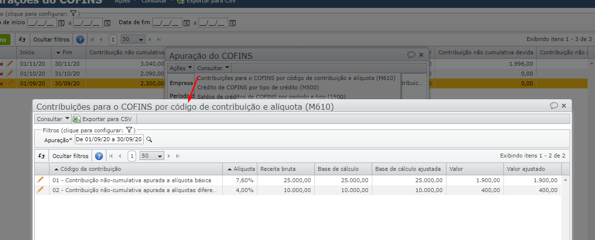
Task: Click the 7,60% alíquota cell
Action: (240, 180)
